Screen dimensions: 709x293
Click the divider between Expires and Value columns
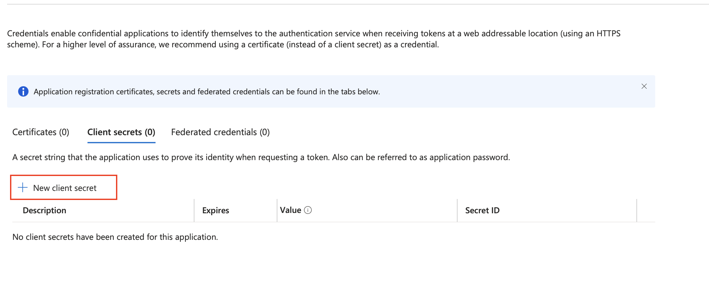277,210
